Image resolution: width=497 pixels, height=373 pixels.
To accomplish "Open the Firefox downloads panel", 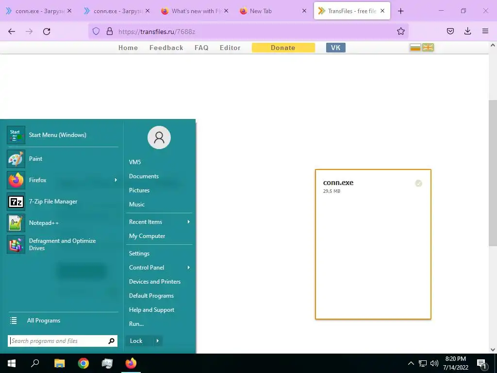I will point(467,31).
